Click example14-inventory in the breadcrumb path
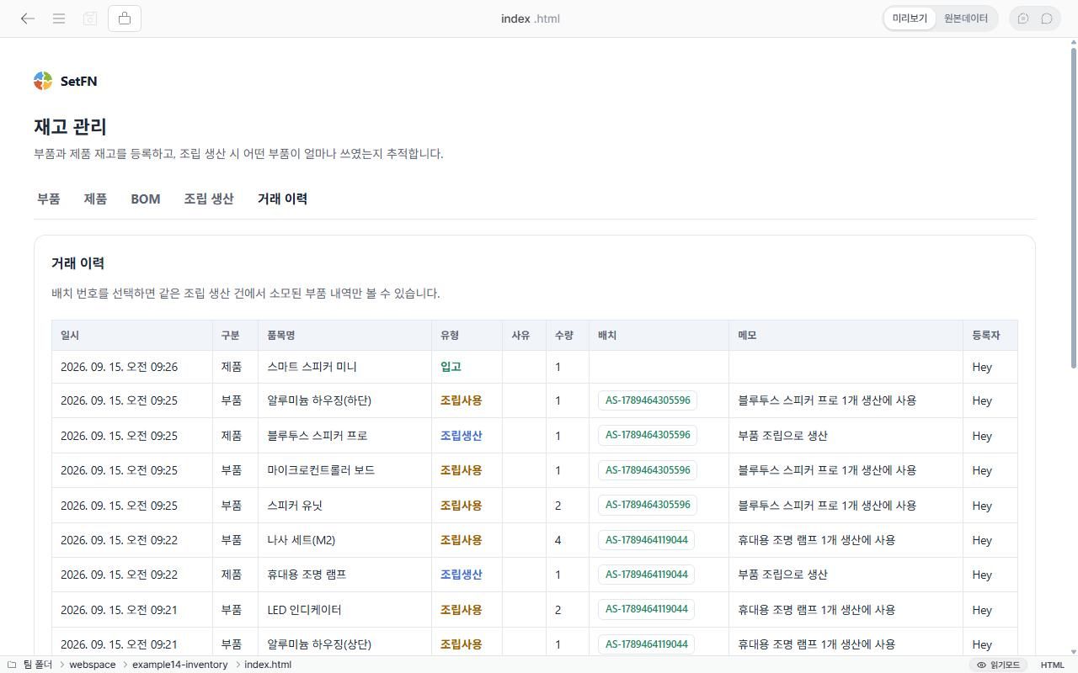This screenshot has height=673, width=1078. pyautogui.click(x=179, y=665)
